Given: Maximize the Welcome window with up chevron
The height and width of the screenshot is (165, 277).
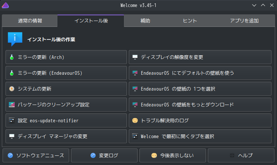Looking at the screenshot, I should (x=263, y=5).
